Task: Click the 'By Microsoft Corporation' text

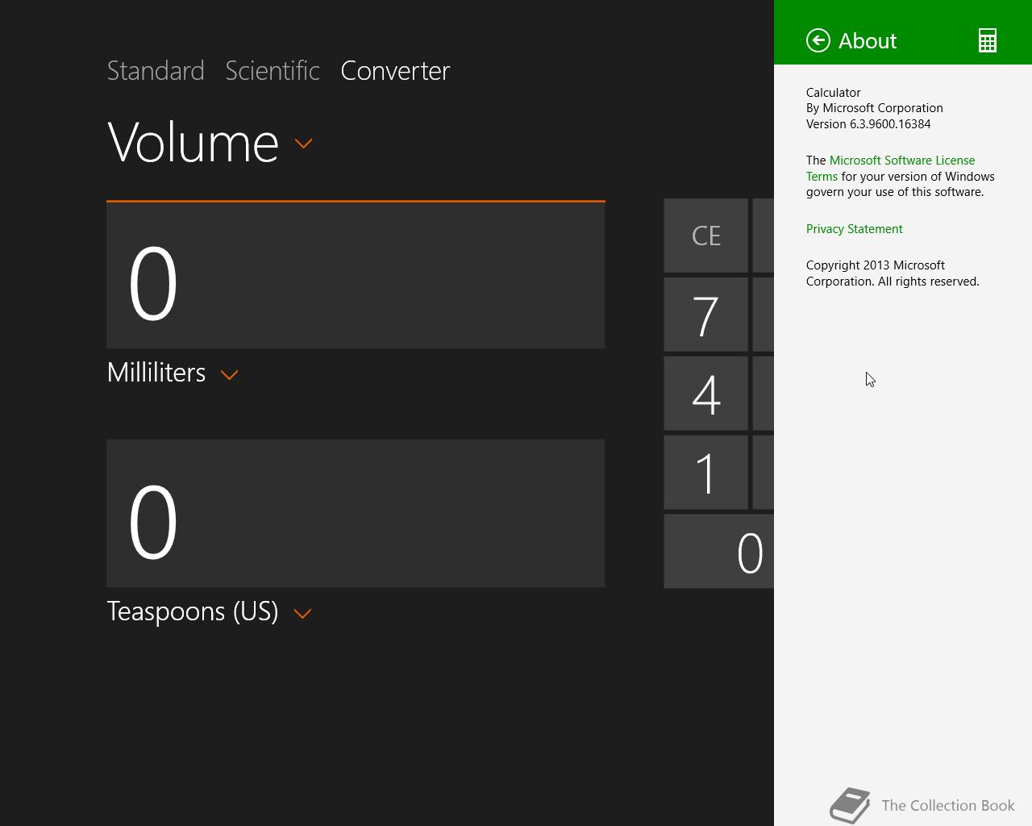Action: coord(875,108)
